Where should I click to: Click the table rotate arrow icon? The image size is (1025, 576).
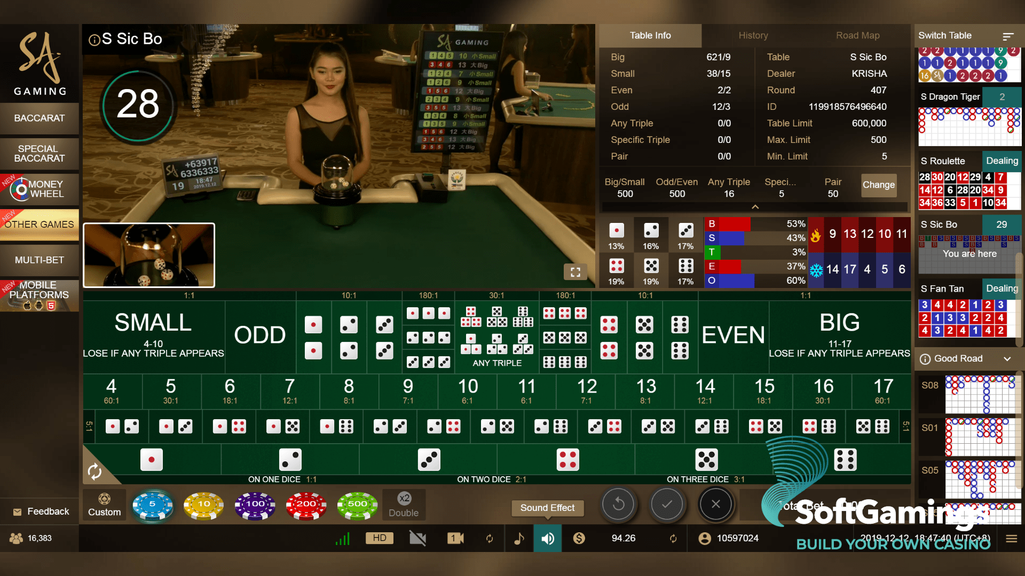click(94, 471)
